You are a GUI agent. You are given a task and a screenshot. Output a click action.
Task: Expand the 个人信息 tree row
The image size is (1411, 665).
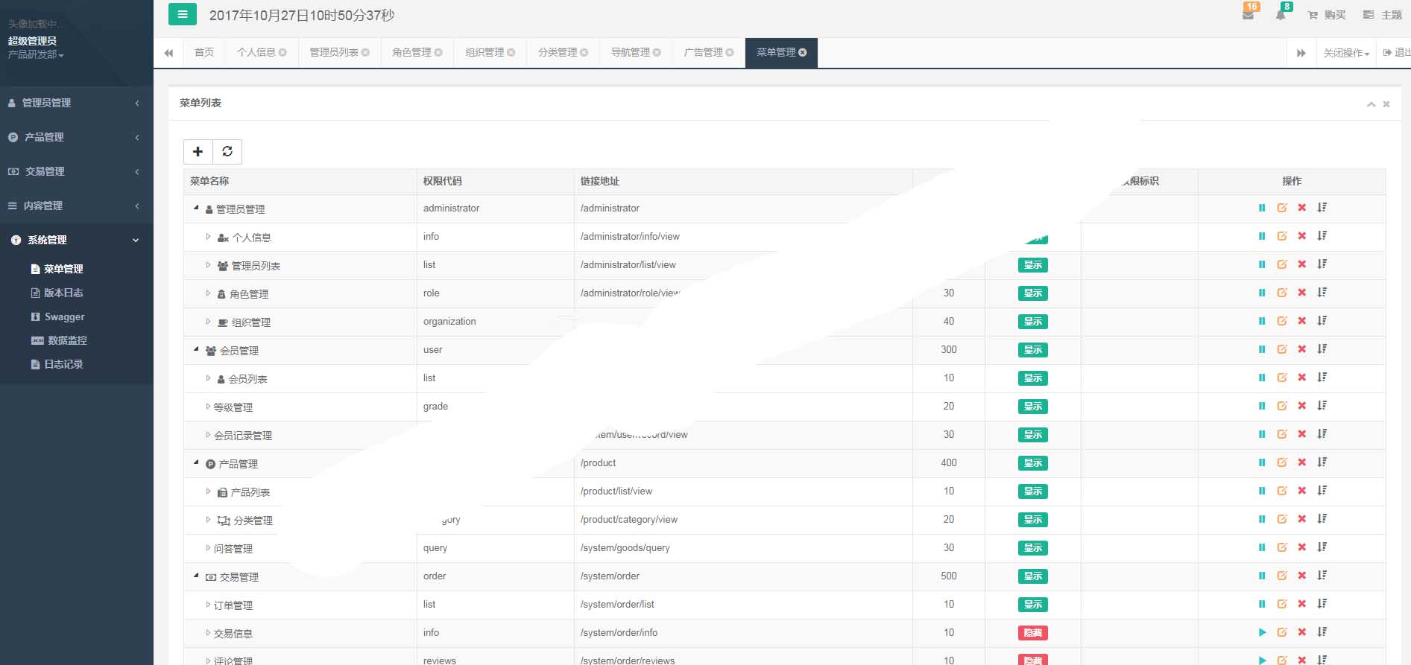coord(208,237)
